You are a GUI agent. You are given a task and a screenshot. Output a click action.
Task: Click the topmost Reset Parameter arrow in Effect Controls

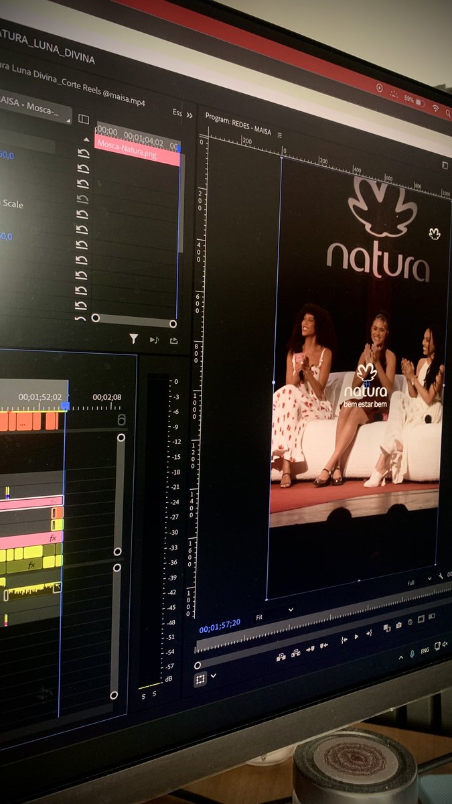[83, 153]
